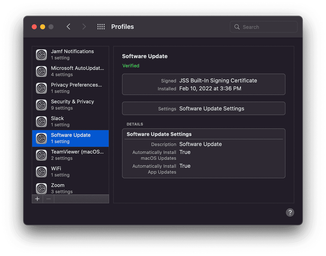Image resolution: width=326 pixels, height=256 pixels.
Task: Click the installed date Feb 10, 2022
Action: (210, 89)
